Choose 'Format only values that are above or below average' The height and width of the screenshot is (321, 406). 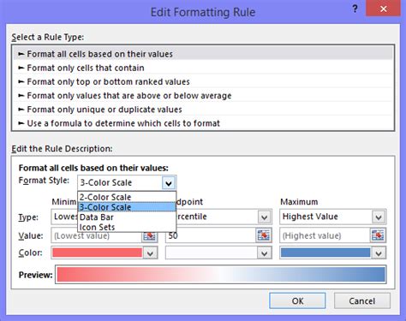203,96
